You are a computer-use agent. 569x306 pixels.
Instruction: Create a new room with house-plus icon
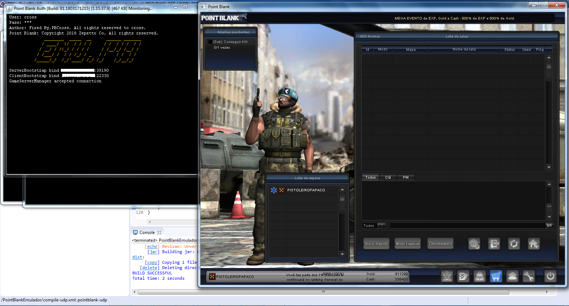[x=533, y=244]
